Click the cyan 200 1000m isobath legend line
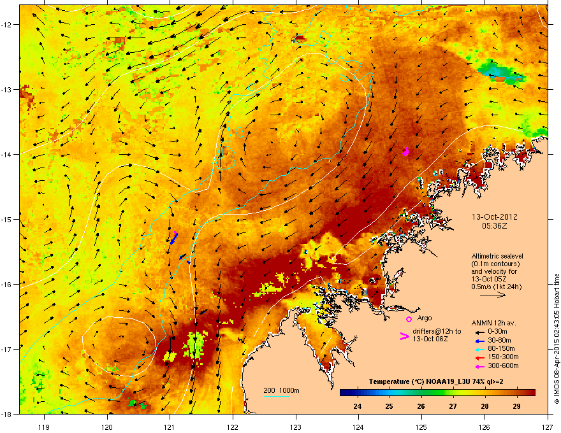Viewport: 561px width, 433px height. tap(276, 396)
